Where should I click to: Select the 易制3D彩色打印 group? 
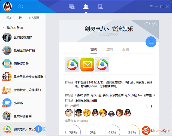[23, 51]
